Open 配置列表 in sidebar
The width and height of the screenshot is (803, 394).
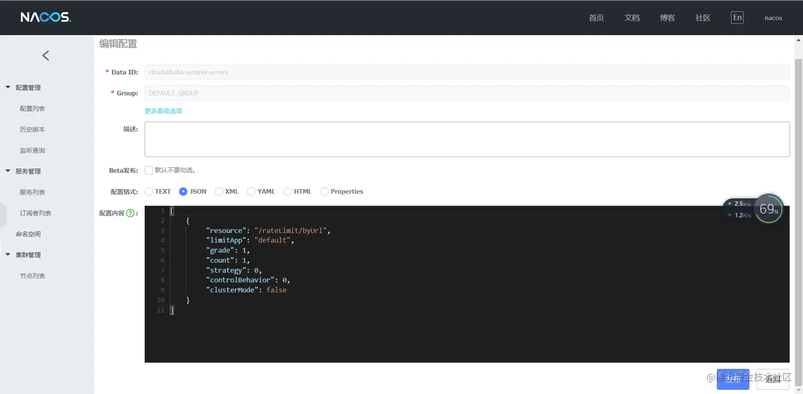(x=32, y=108)
